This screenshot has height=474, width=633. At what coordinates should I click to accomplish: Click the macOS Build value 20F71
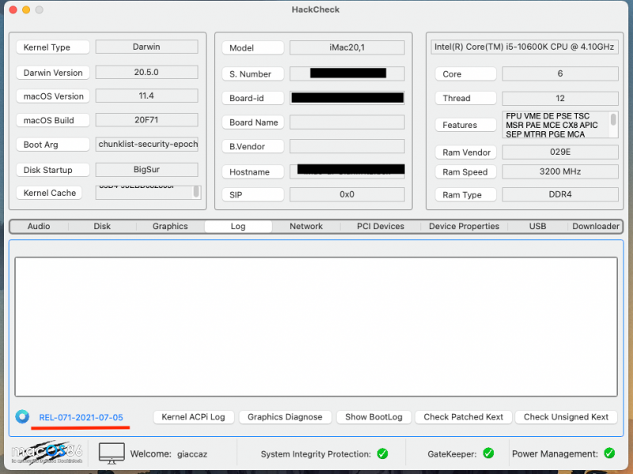(x=147, y=120)
